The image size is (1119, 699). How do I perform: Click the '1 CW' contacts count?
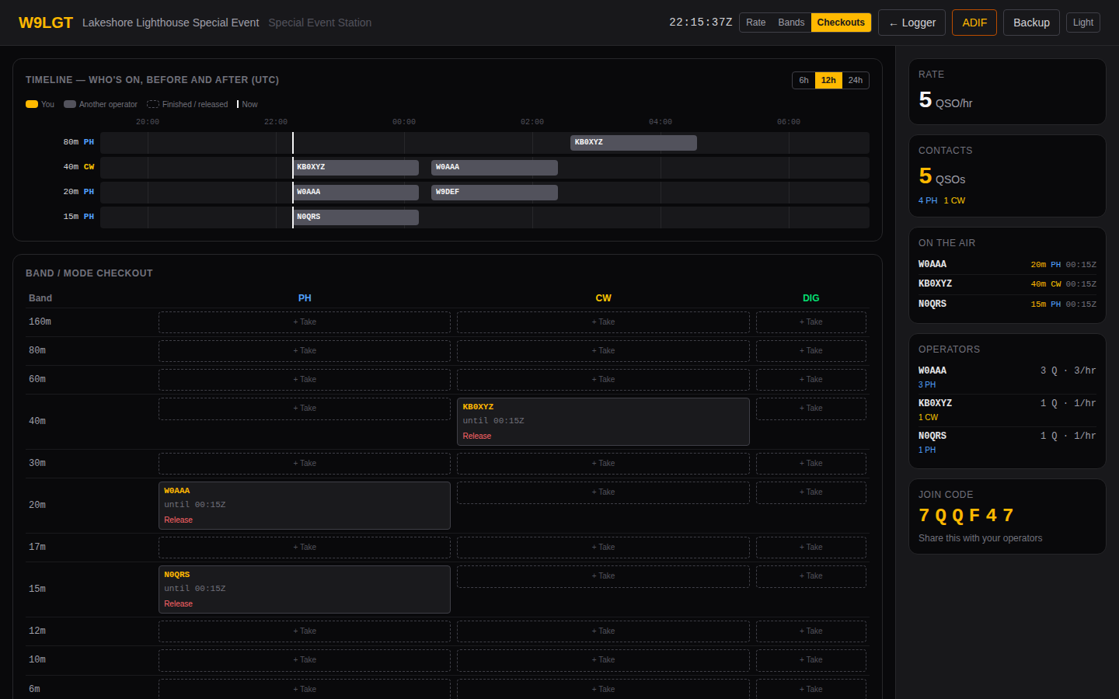[x=954, y=201]
